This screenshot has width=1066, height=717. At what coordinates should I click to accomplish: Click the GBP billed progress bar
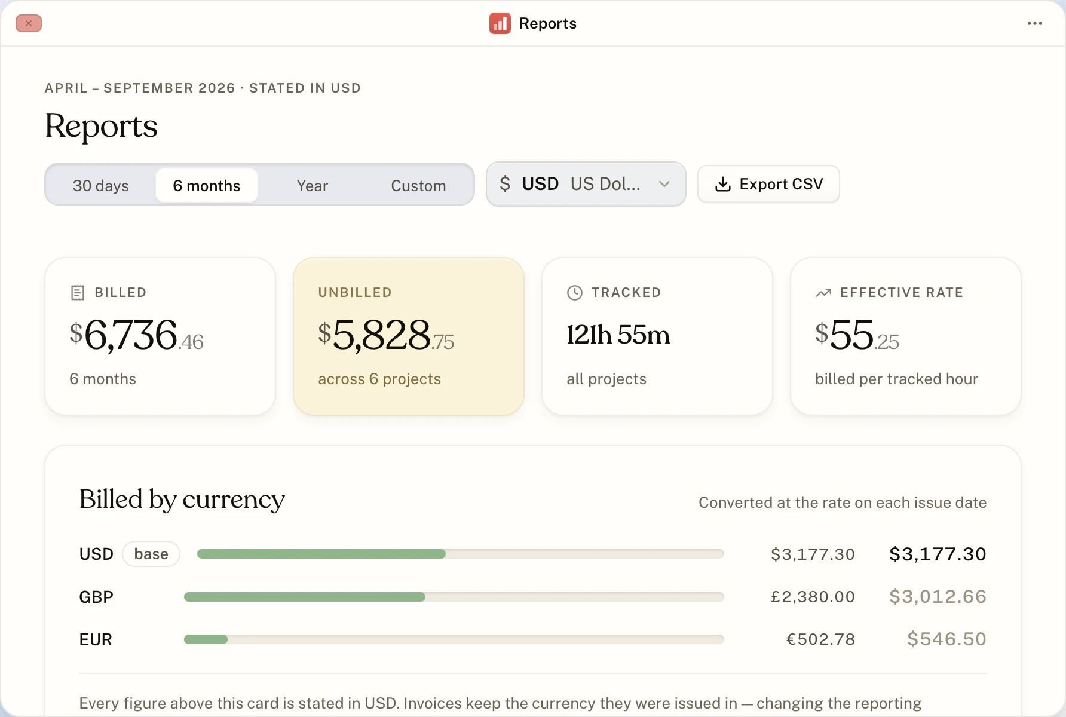point(454,597)
